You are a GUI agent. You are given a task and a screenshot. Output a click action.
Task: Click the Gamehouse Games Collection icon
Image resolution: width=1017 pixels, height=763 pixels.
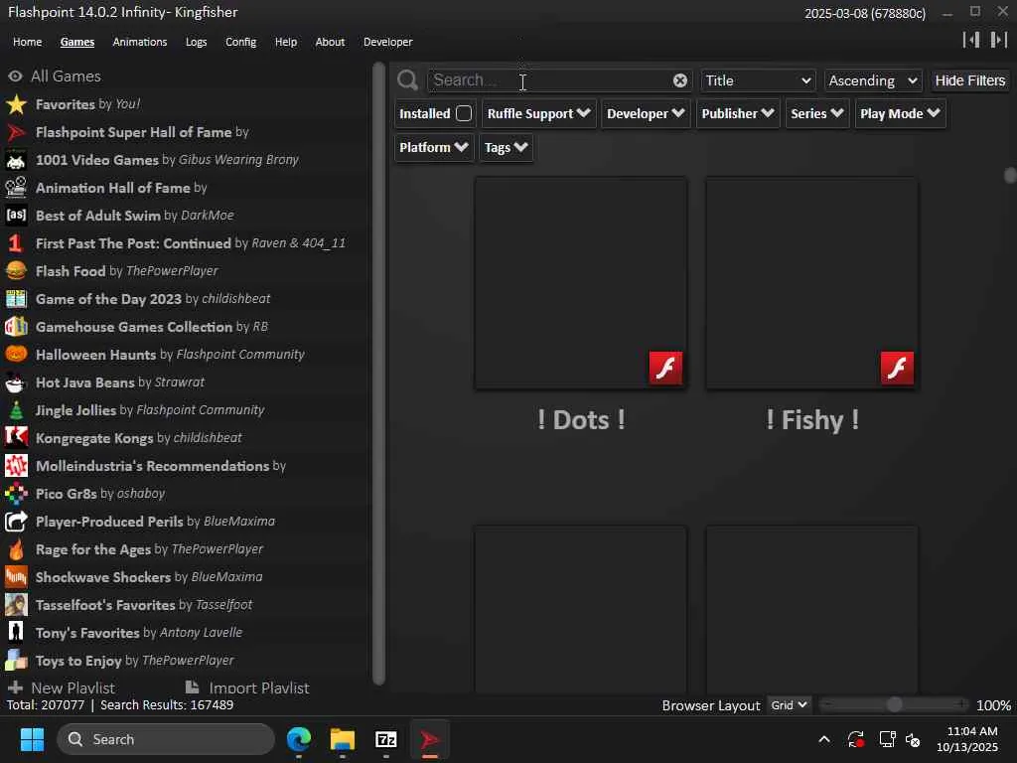click(16, 326)
